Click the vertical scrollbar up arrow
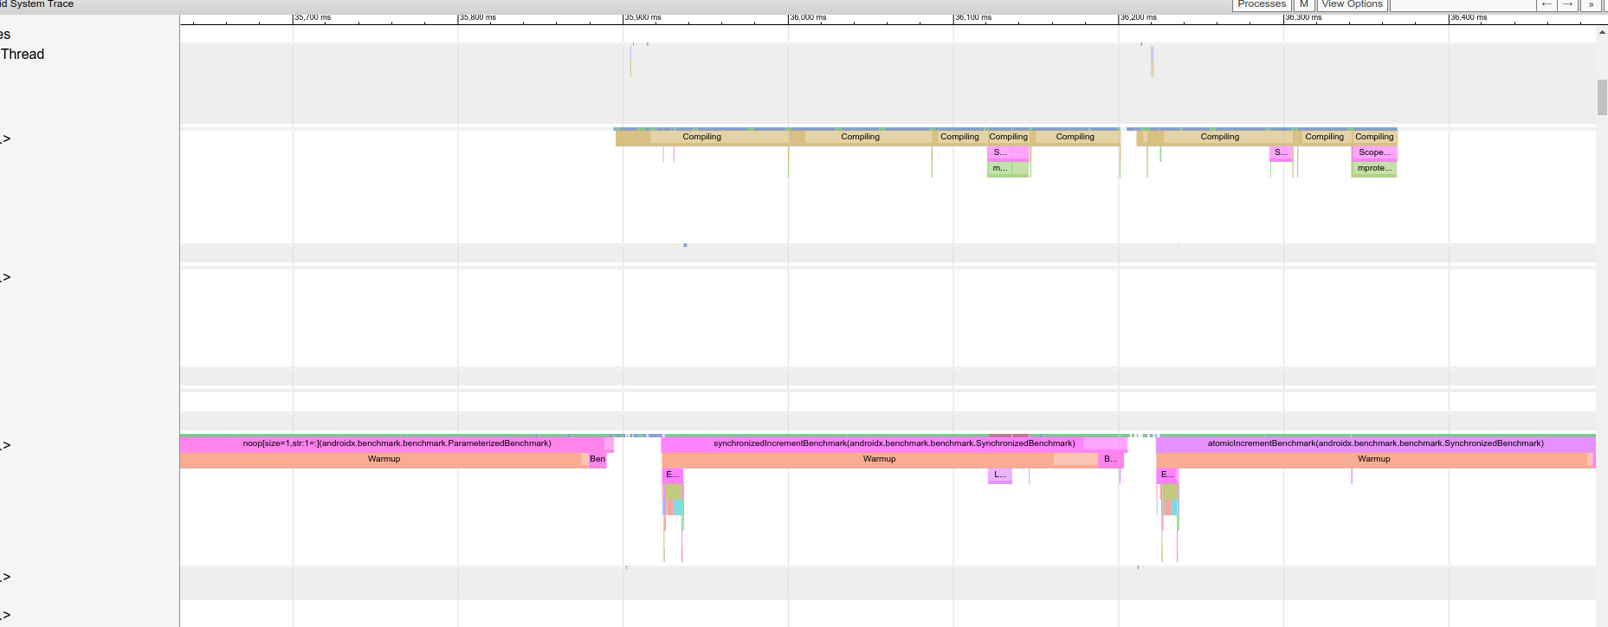The image size is (1608, 627). (1602, 31)
